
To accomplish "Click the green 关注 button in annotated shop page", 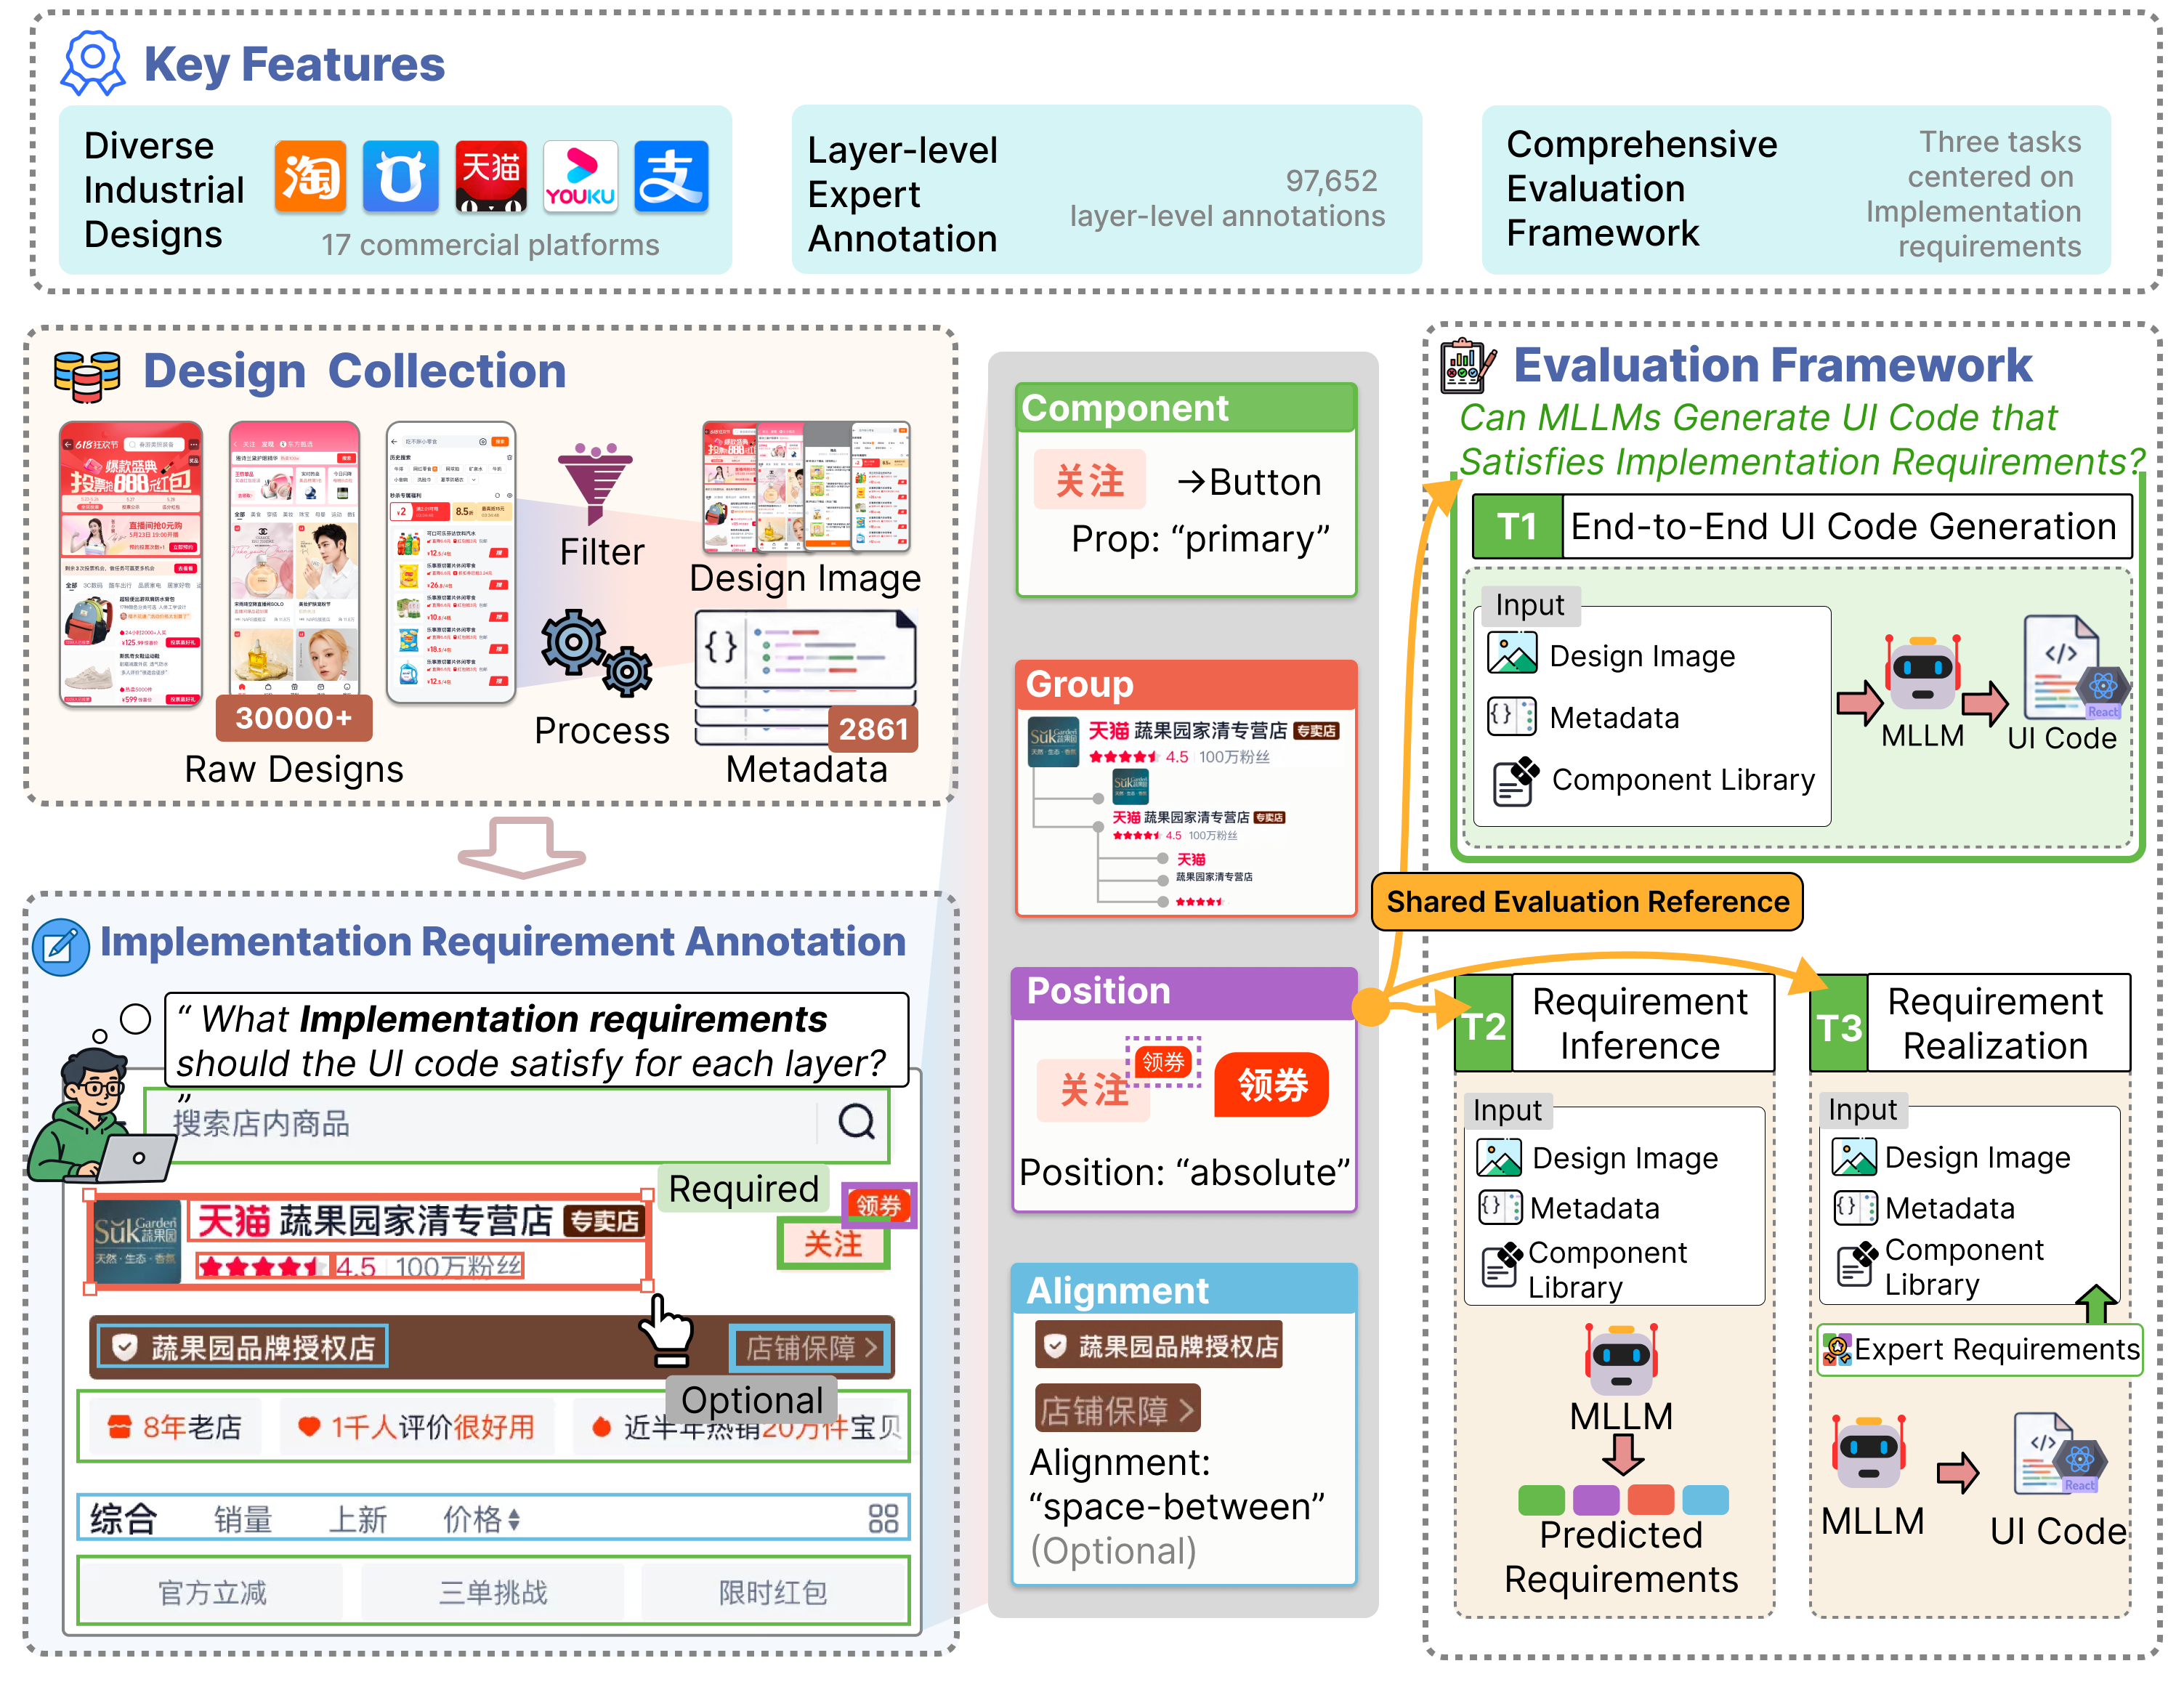I will click(x=833, y=1244).
